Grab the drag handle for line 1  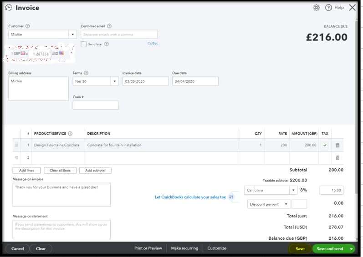coord(17,145)
